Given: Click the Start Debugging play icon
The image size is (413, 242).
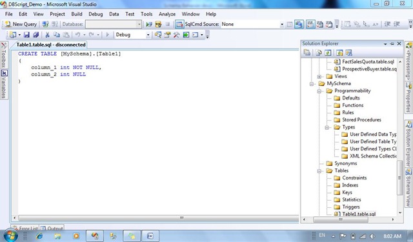Looking at the screenshot, I should tap(108, 35).
